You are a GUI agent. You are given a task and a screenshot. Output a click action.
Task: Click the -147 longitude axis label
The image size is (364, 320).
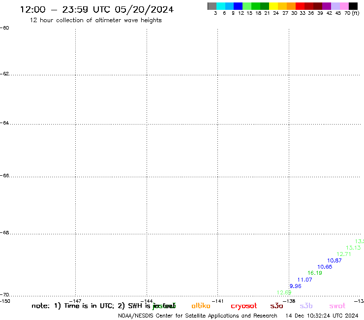[75, 301]
